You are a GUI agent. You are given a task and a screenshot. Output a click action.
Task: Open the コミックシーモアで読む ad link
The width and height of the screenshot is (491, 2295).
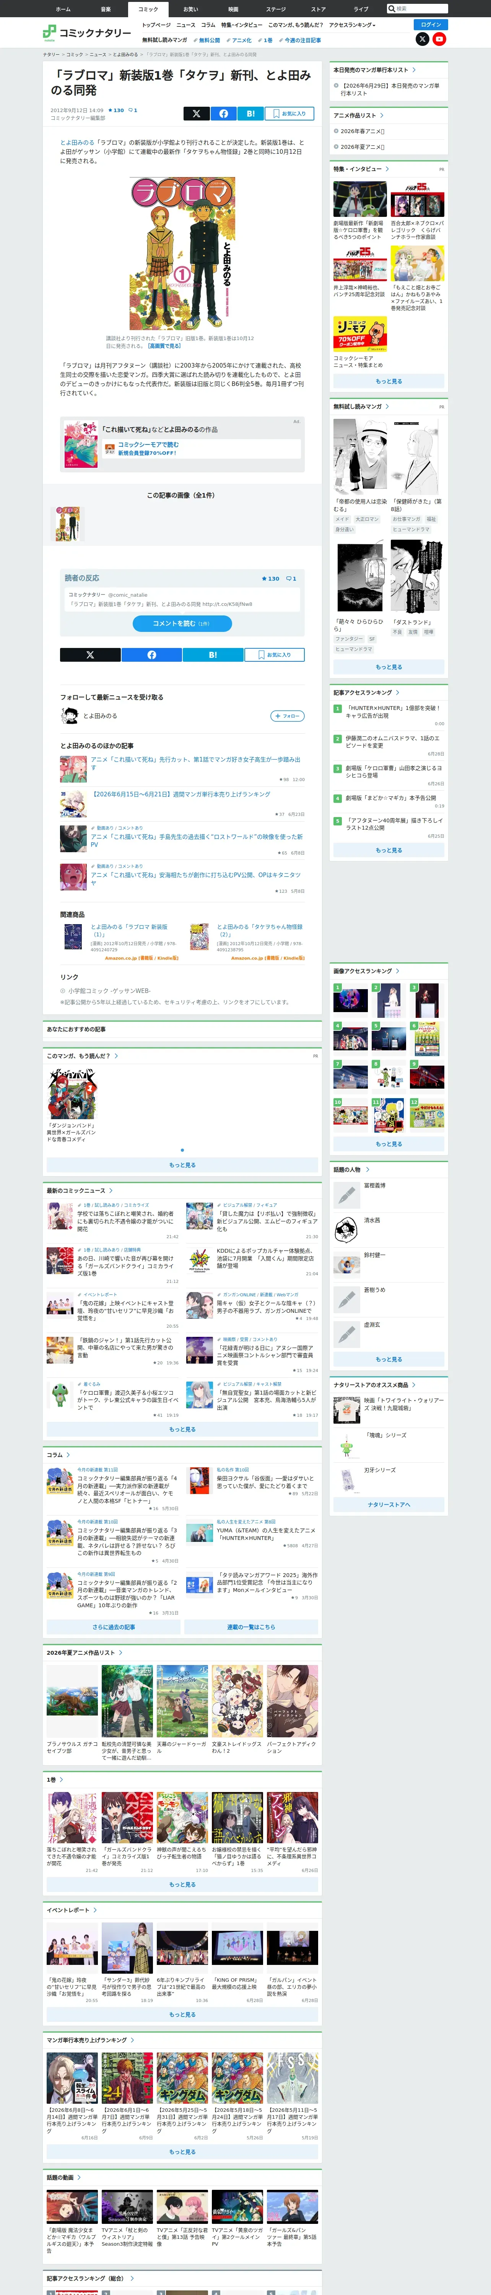[148, 444]
